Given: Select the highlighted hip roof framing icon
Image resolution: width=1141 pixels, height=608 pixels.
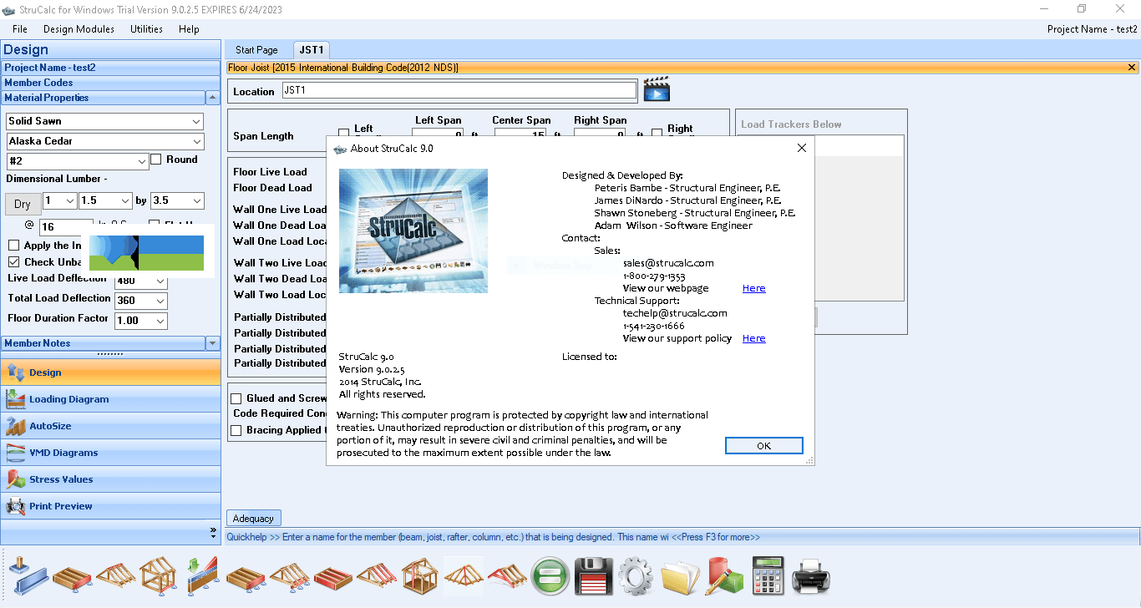Looking at the screenshot, I should (464, 575).
